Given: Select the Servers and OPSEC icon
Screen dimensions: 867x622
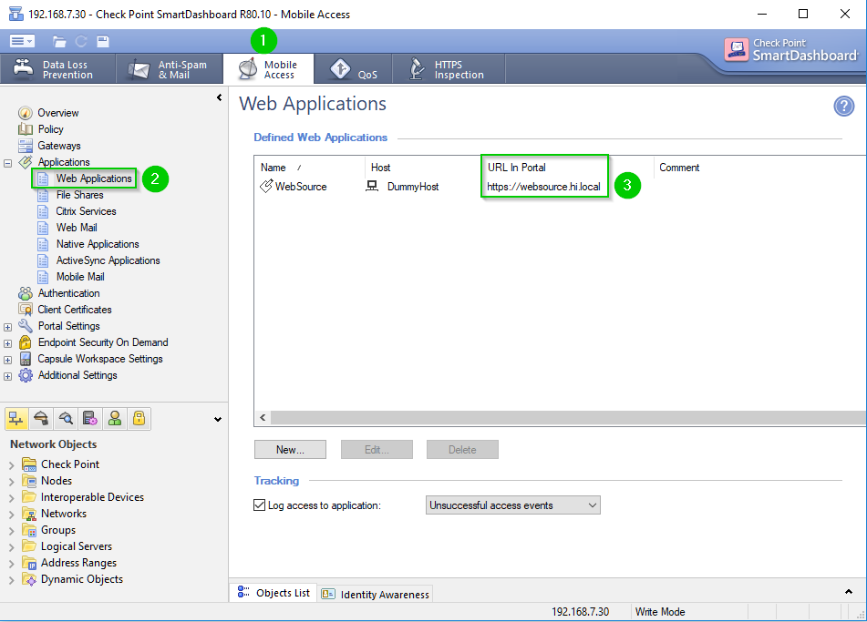Looking at the screenshot, I should (x=90, y=419).
